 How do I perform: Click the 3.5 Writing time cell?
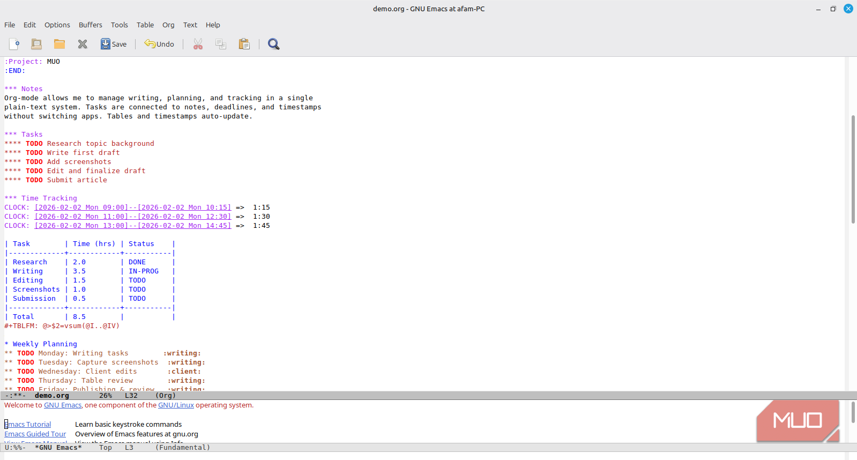tap(79, 271)
